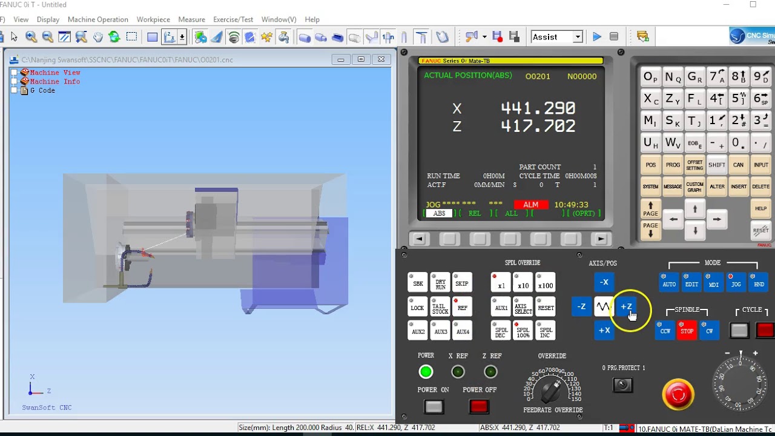Click the +X axis jog button
Viewport: 775px width, 436px height.
(x=604, y=331)
